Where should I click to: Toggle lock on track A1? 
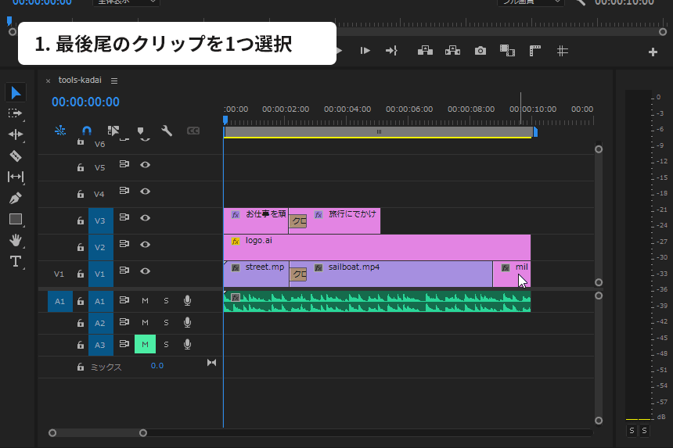81,301
